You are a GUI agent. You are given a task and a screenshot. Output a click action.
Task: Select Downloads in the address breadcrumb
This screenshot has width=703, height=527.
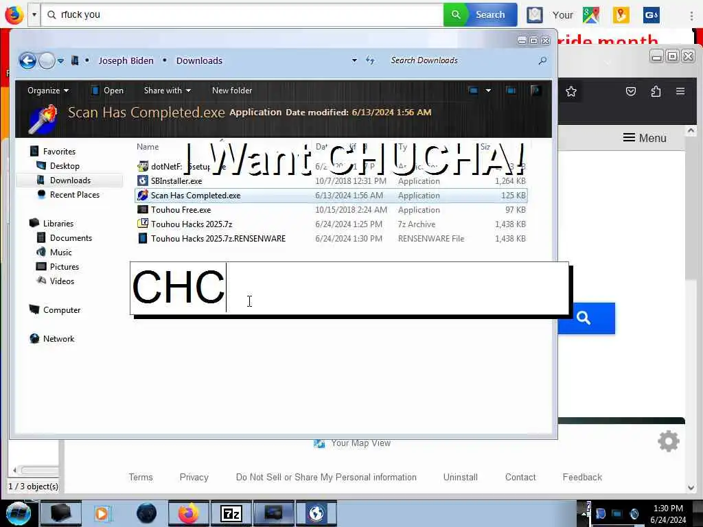coord(199,60)
